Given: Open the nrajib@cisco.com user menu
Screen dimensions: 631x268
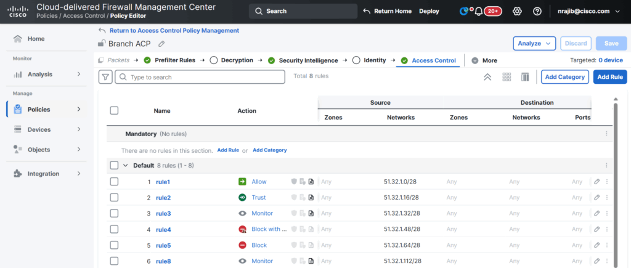Looking at the screenshot, I should coord(589,11).
